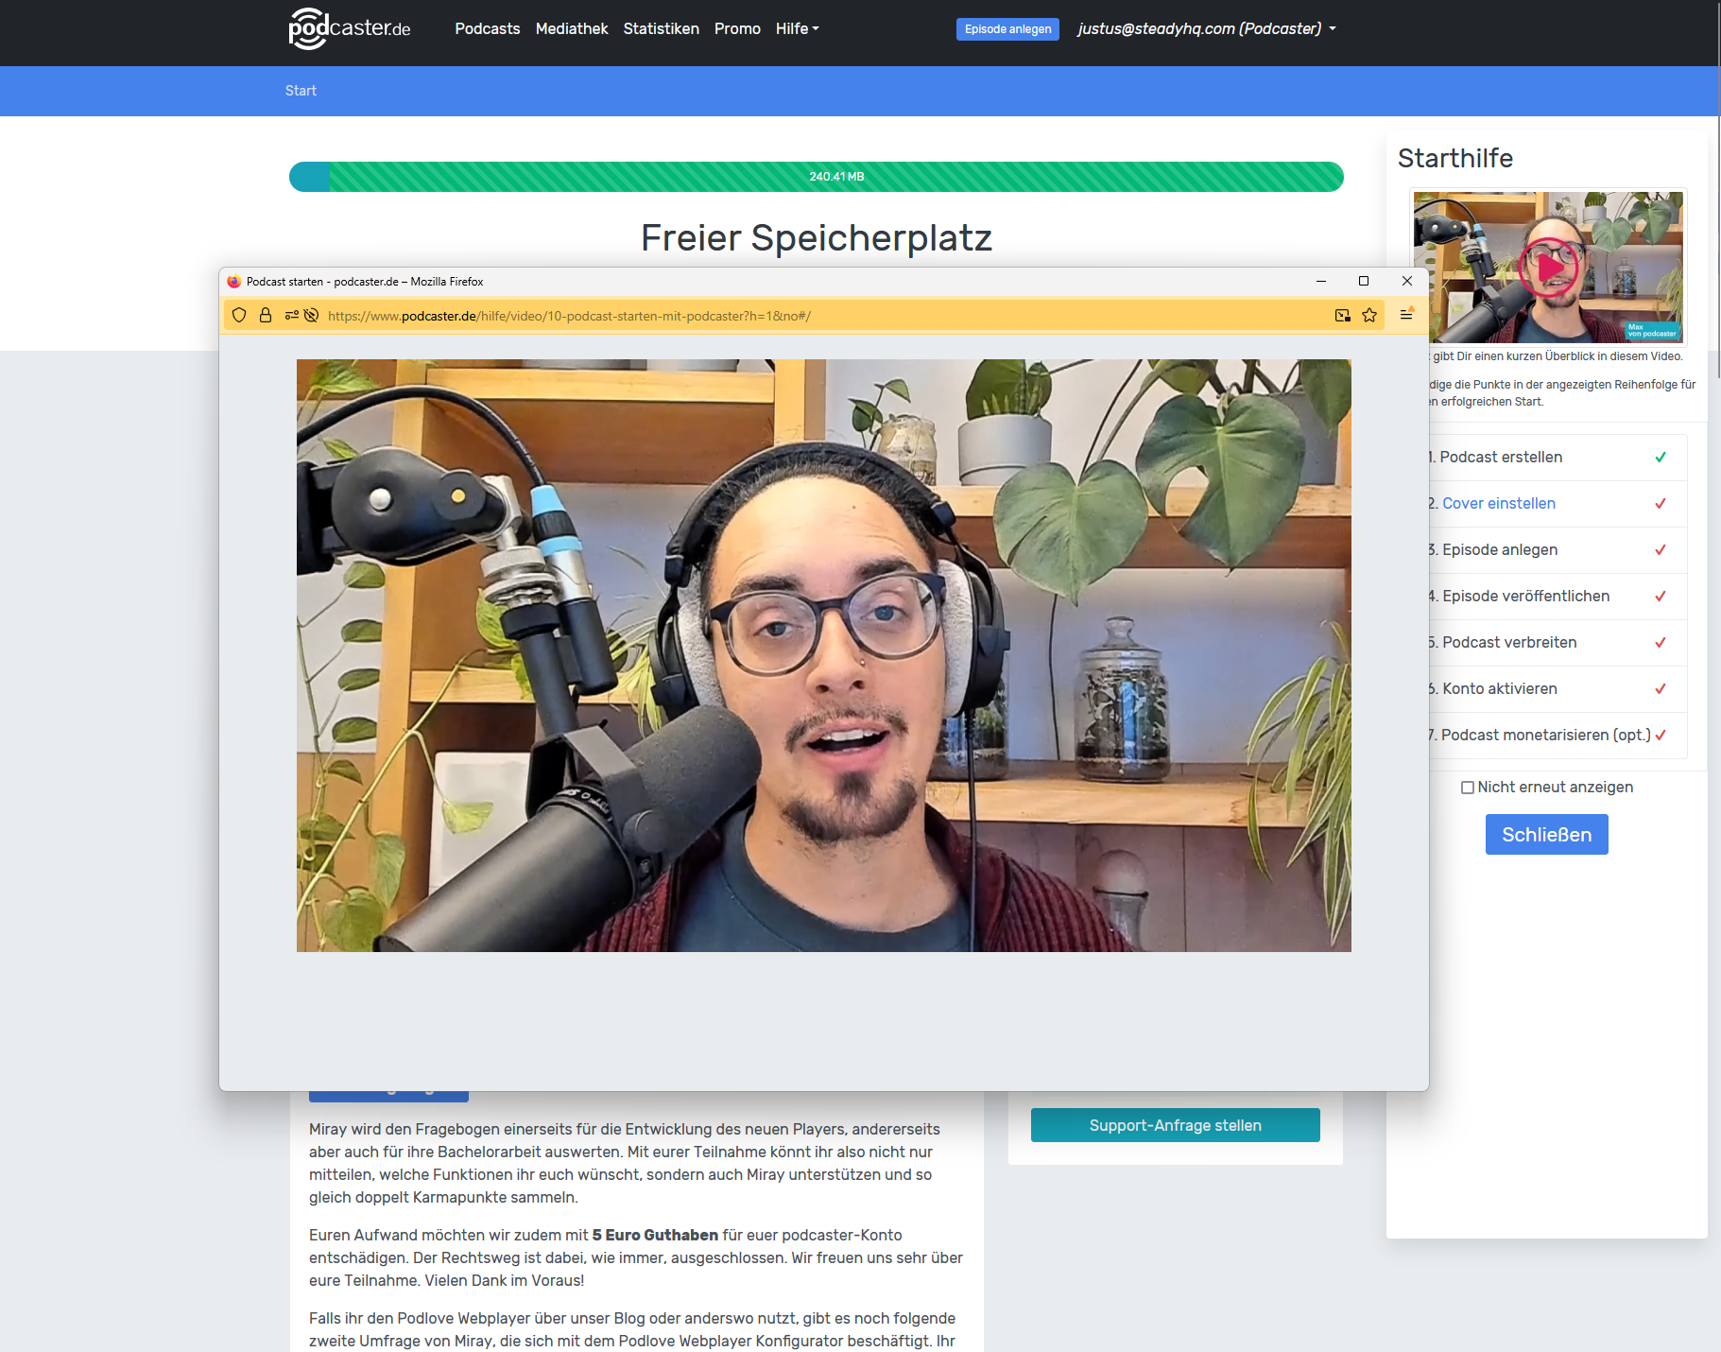This screenshot has height=1352, width=1721.
Task: Open the Mediathek menu item
Action: pyautogui.click(x=572, y=28)
